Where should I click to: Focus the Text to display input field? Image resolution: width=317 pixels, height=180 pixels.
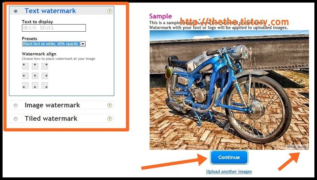coord(54,28)
